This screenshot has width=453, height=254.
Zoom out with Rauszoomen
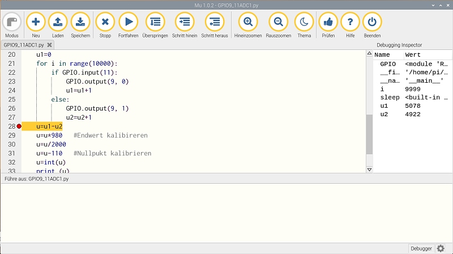pos(278,23)
